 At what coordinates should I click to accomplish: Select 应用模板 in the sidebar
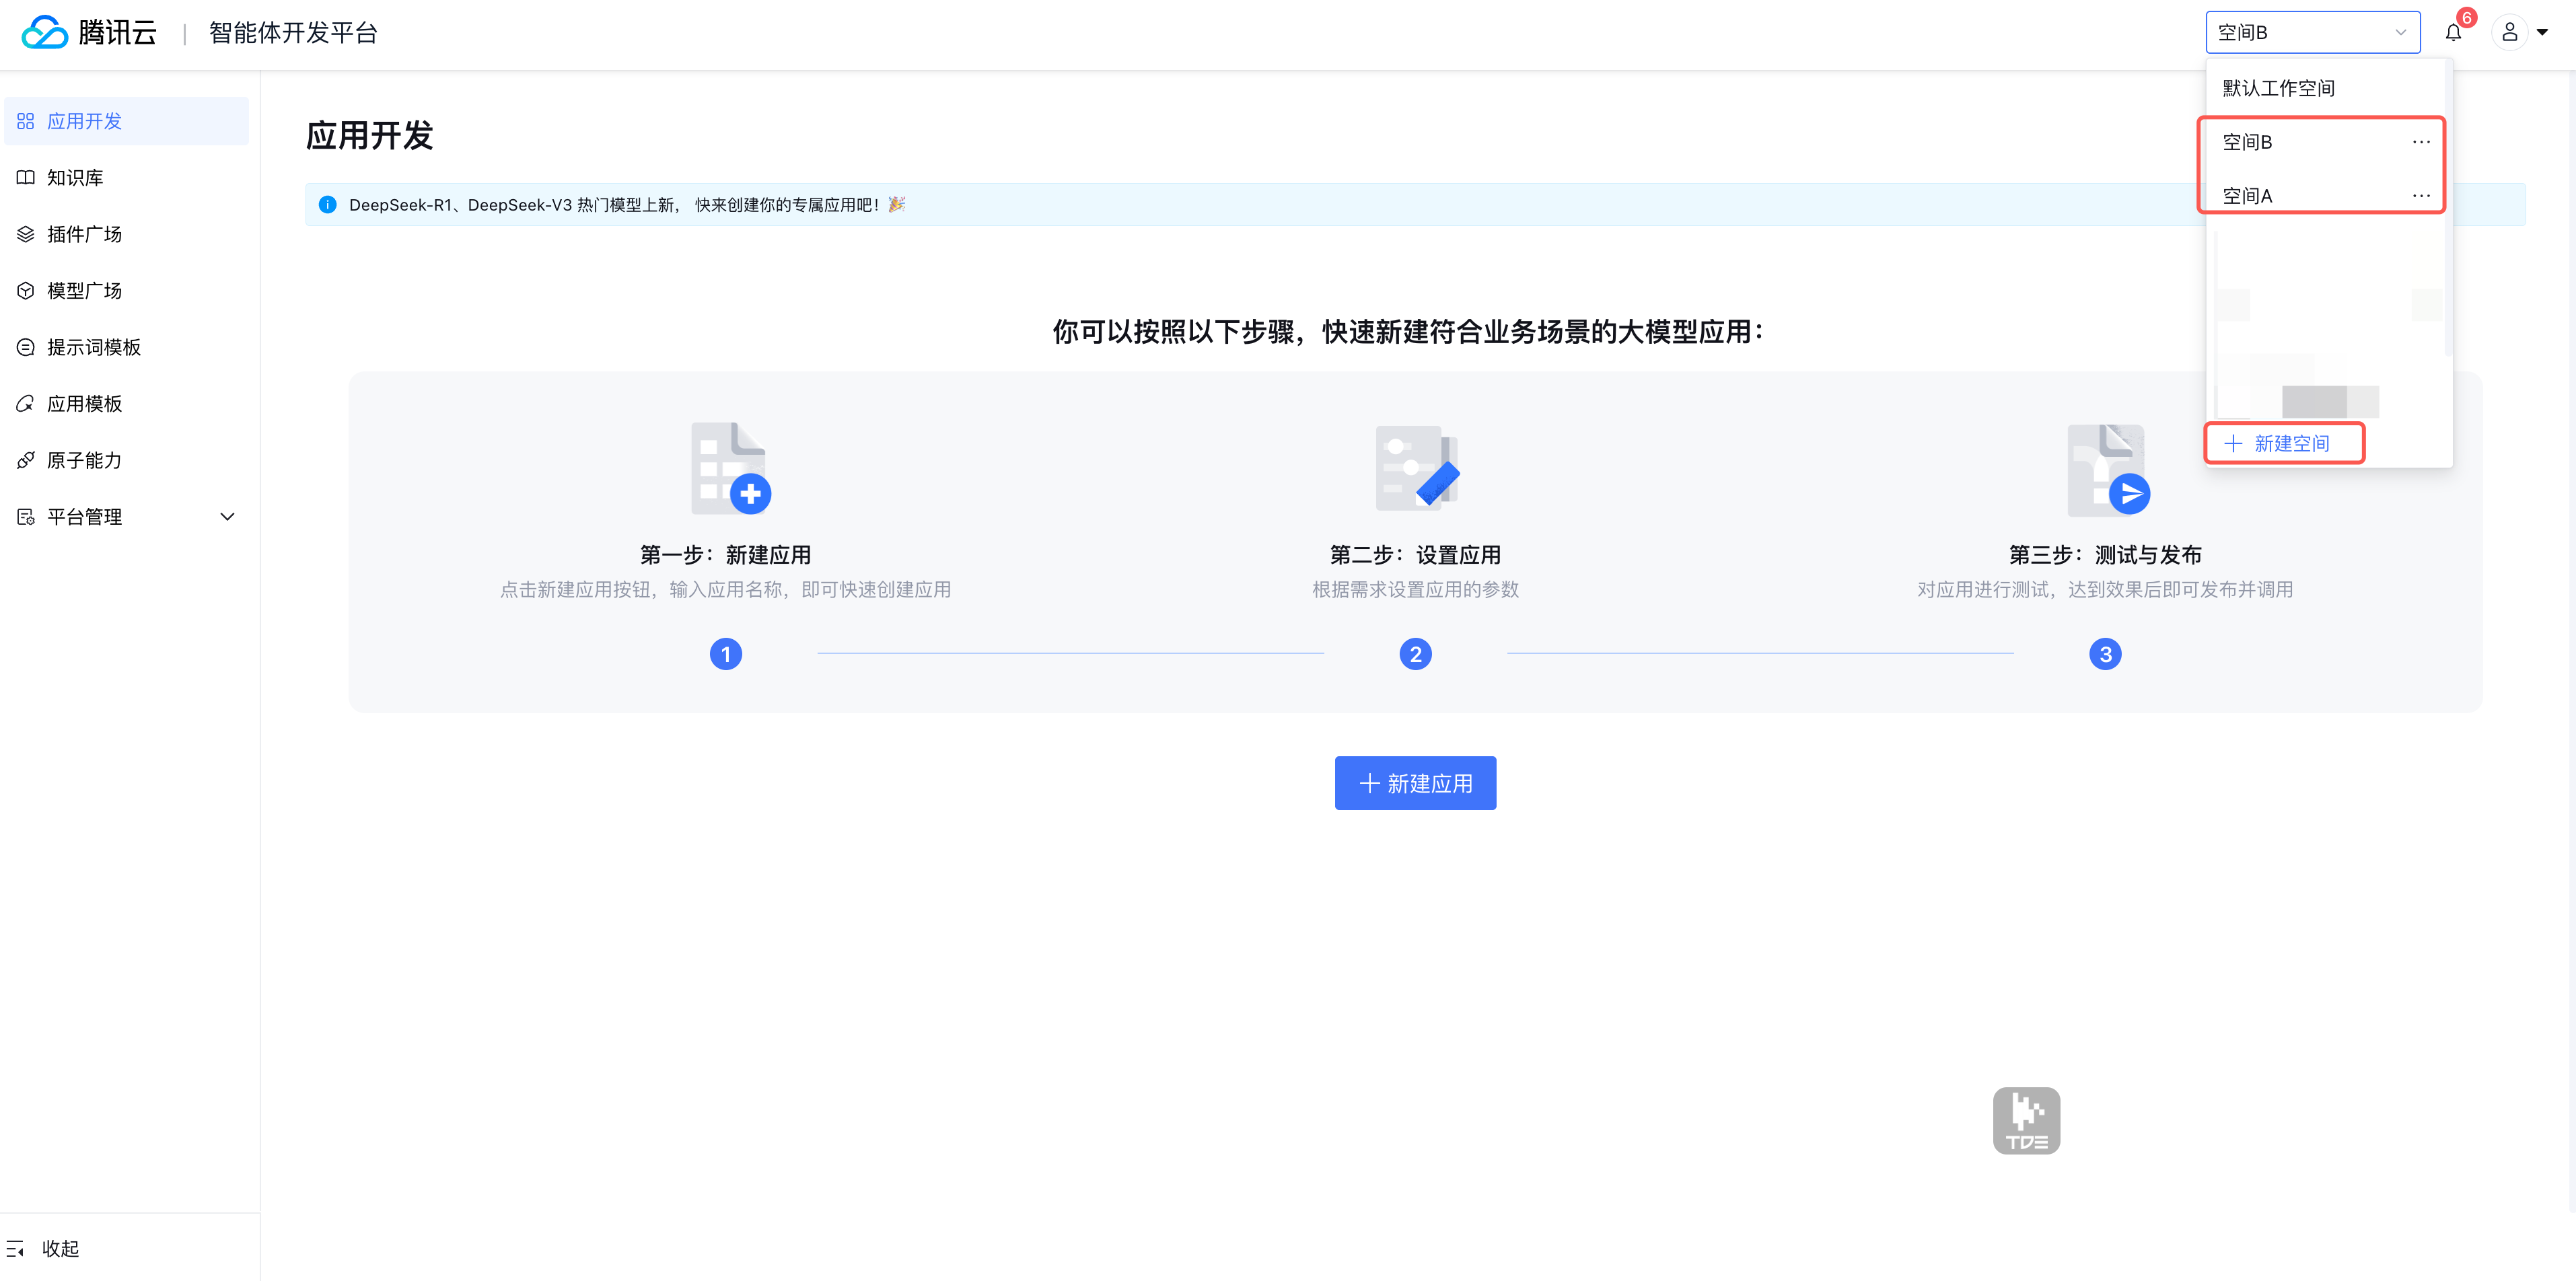pyautogui.click(x=84, y=404)
